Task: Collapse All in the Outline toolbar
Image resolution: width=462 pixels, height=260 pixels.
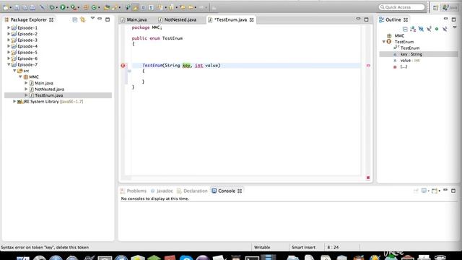Action: pos(405,29)
